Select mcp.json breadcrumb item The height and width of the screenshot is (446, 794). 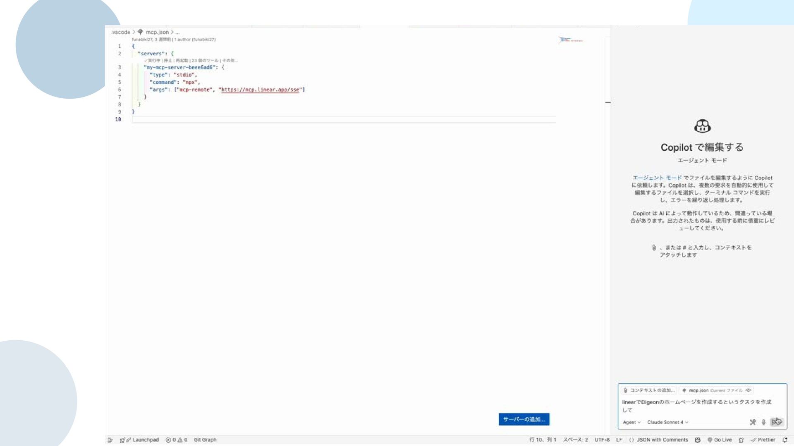coord(153,32)
